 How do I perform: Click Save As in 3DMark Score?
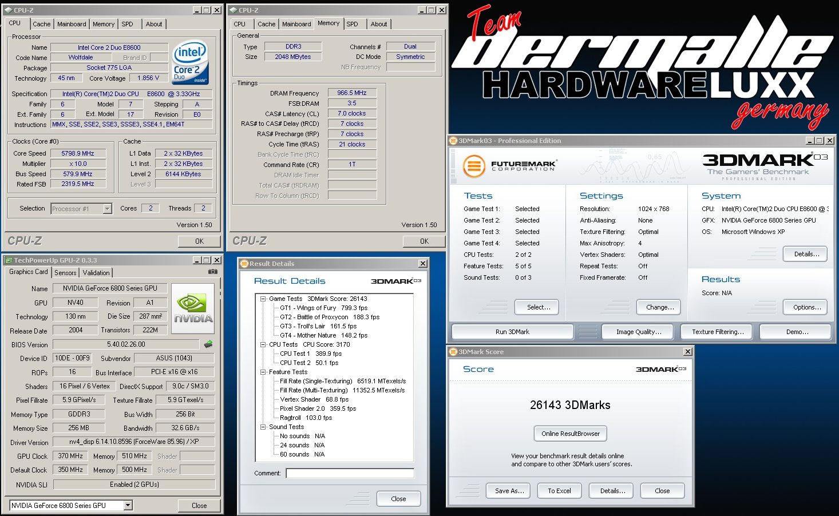click(x=509, y=491)
